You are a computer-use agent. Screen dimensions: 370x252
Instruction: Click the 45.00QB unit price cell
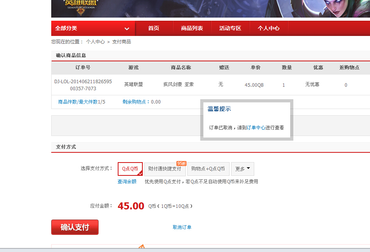tap(254, 85)
